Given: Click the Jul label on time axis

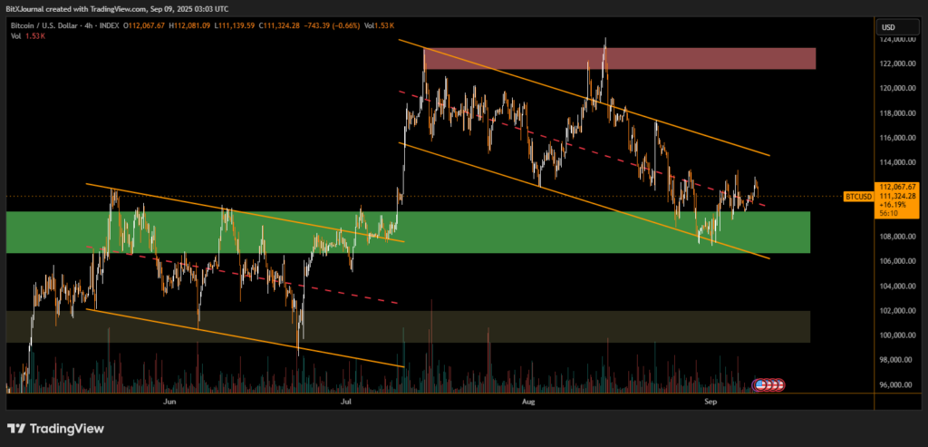Looking at the screenshot, I should coord(346,399).
